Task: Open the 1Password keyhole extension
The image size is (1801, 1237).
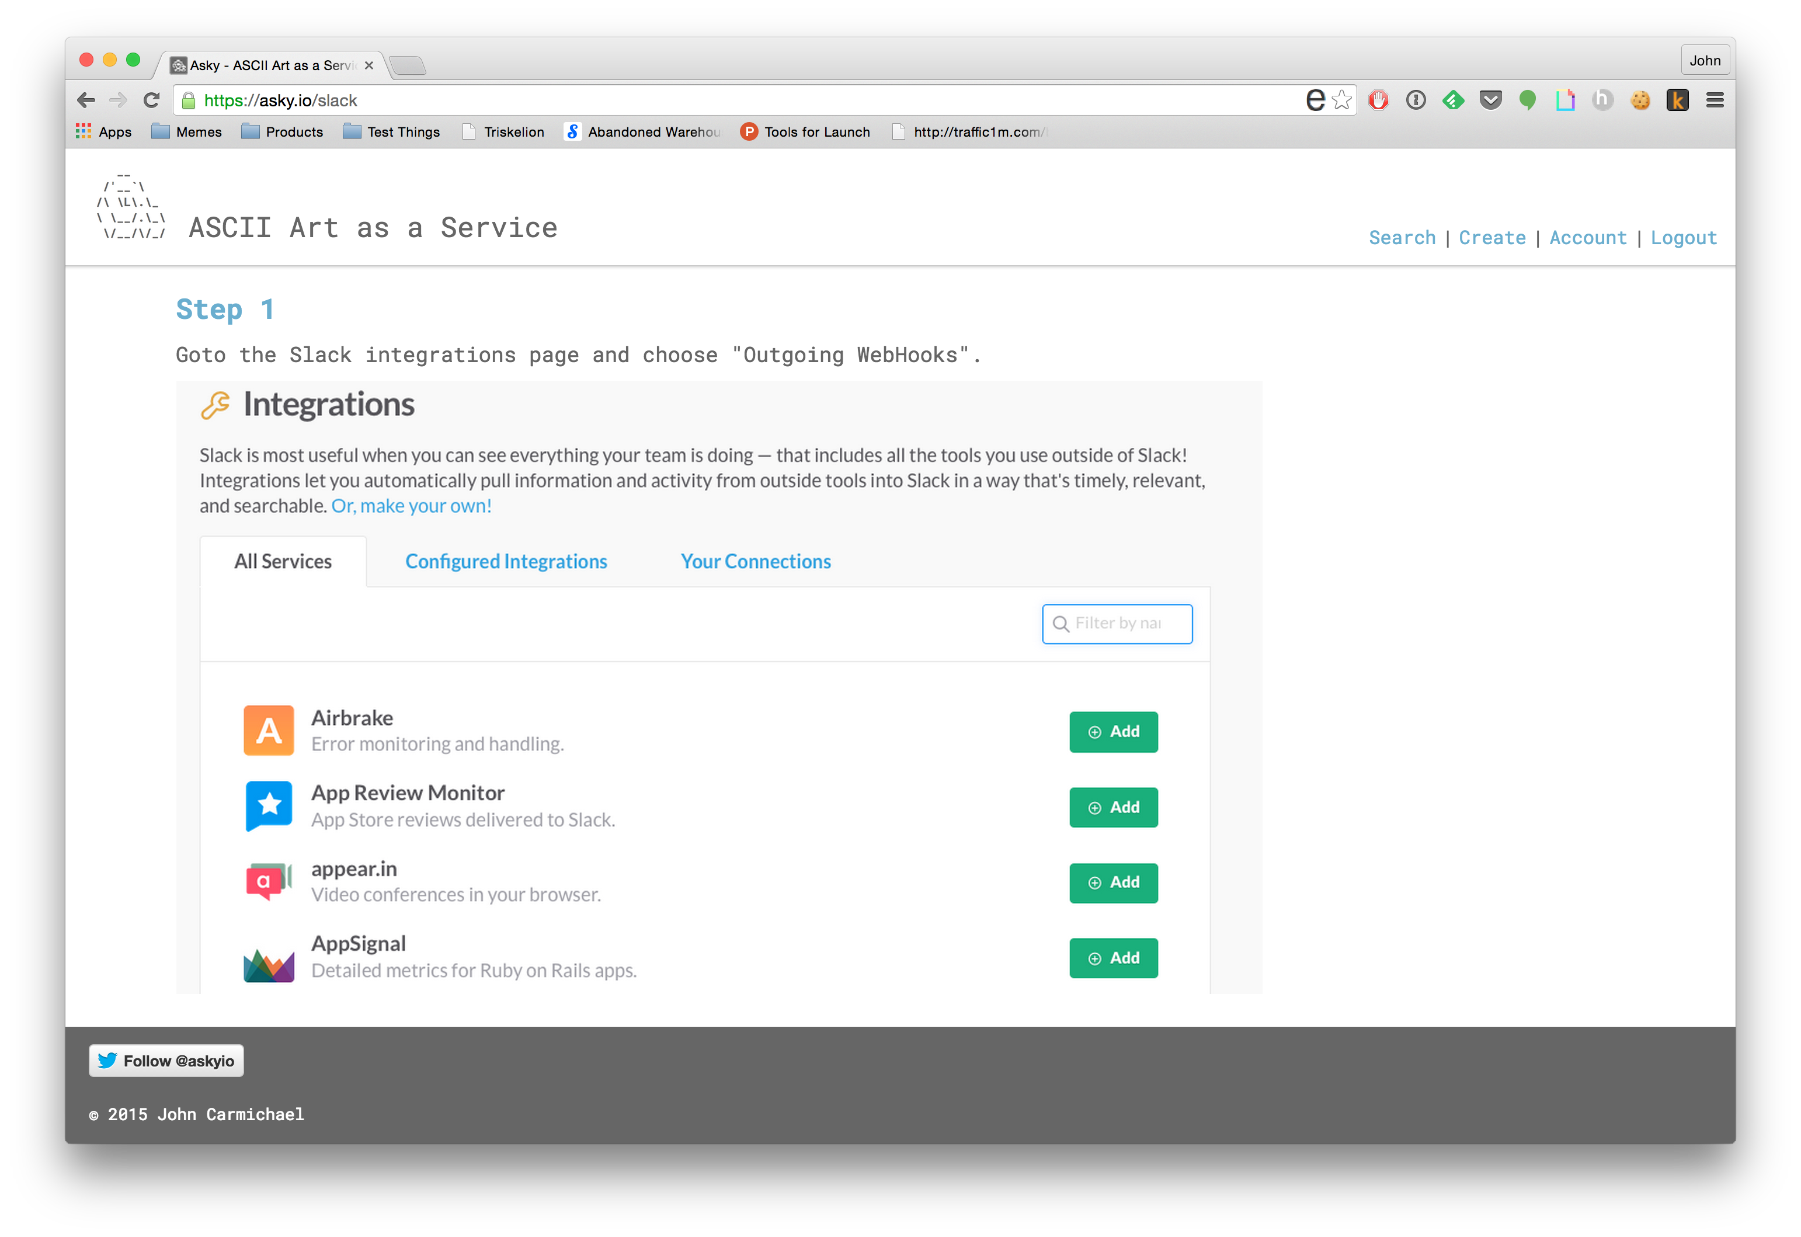Action: point(1415,100)
